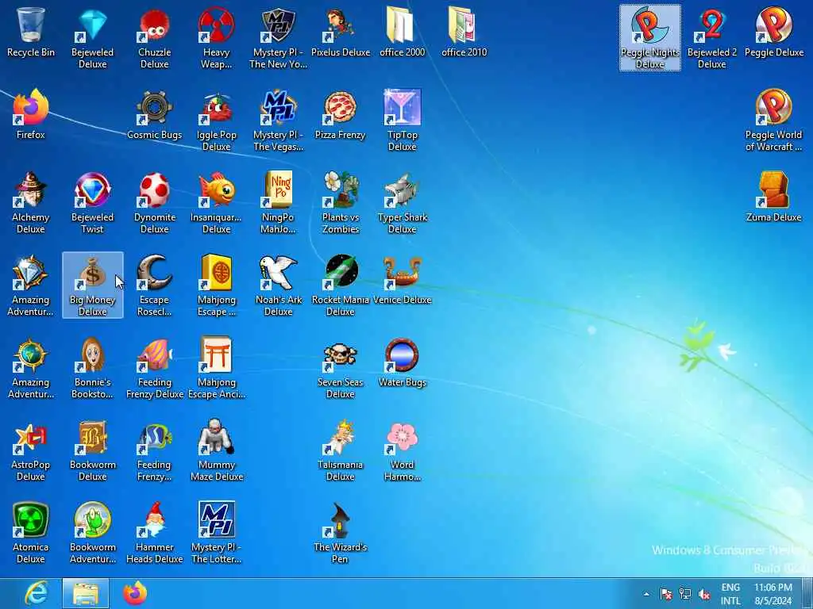The image size is (813, 609).
Task: Select the TipTop Deluxe shortcut
Action: pos(403,121)
